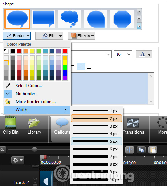Select the thought cloud callout shape
Image resolution: width=167 pixels, height=186 pixels.
[x=70, y=19]
